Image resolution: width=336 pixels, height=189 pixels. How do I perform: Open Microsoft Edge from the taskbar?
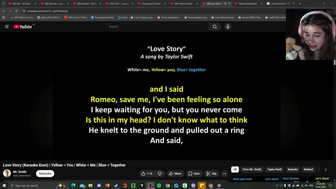[73, 186]
